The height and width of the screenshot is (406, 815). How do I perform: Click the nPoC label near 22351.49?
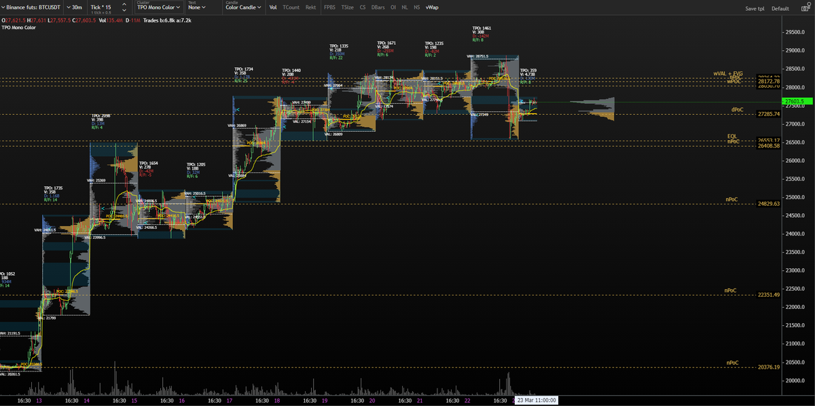pos(731,290)
